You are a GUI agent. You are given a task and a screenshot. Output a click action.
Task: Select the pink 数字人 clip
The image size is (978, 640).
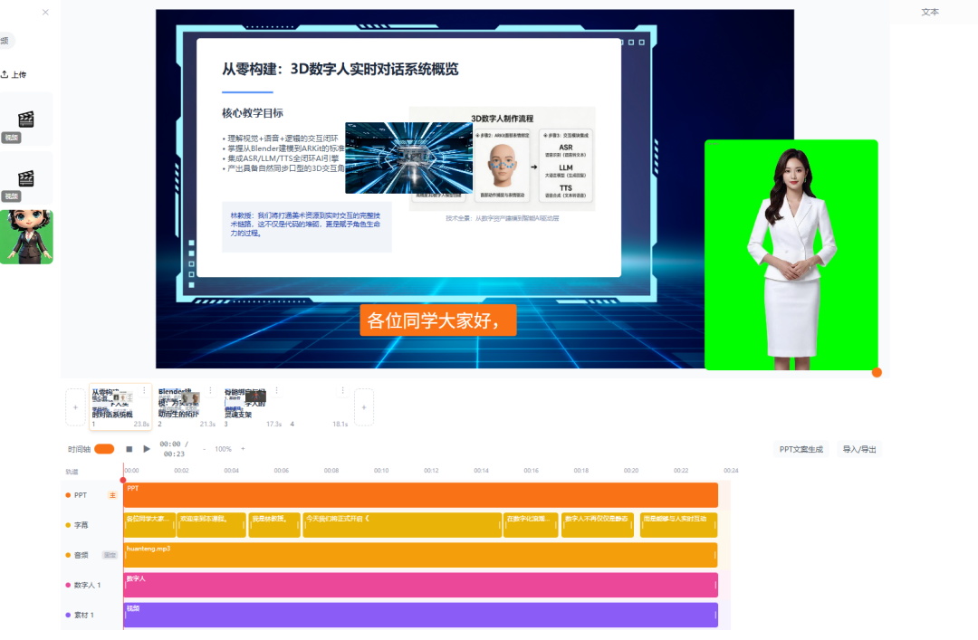click(420, 585)
